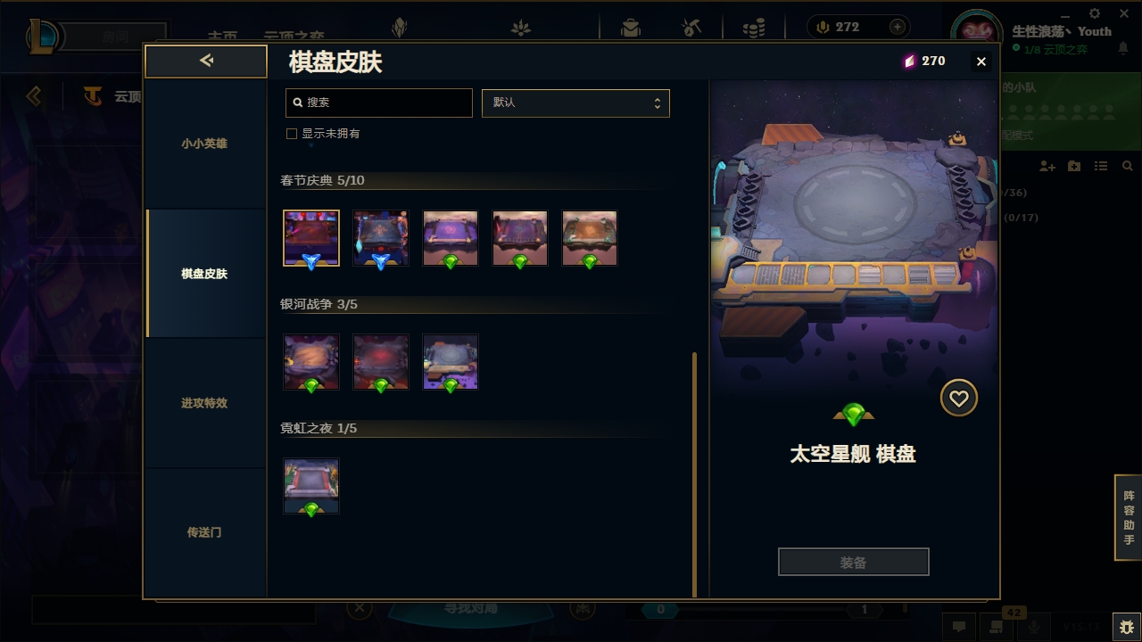The width and height of the screenshot is (1142, 642).
Task: Switch to the 进攻特效 tab
Action: pyautogui.click(x=204, y=403)
